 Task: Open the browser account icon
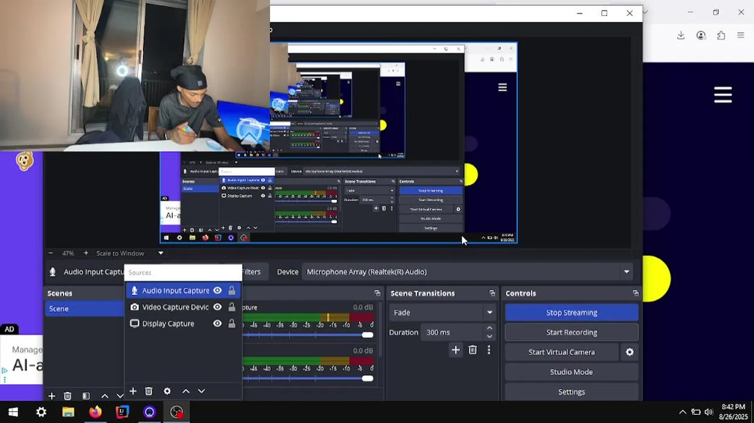pos(701,35)
